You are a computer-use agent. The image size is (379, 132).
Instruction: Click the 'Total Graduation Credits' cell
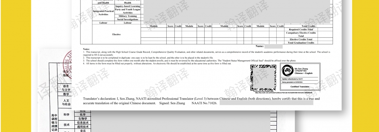(301, 43)
